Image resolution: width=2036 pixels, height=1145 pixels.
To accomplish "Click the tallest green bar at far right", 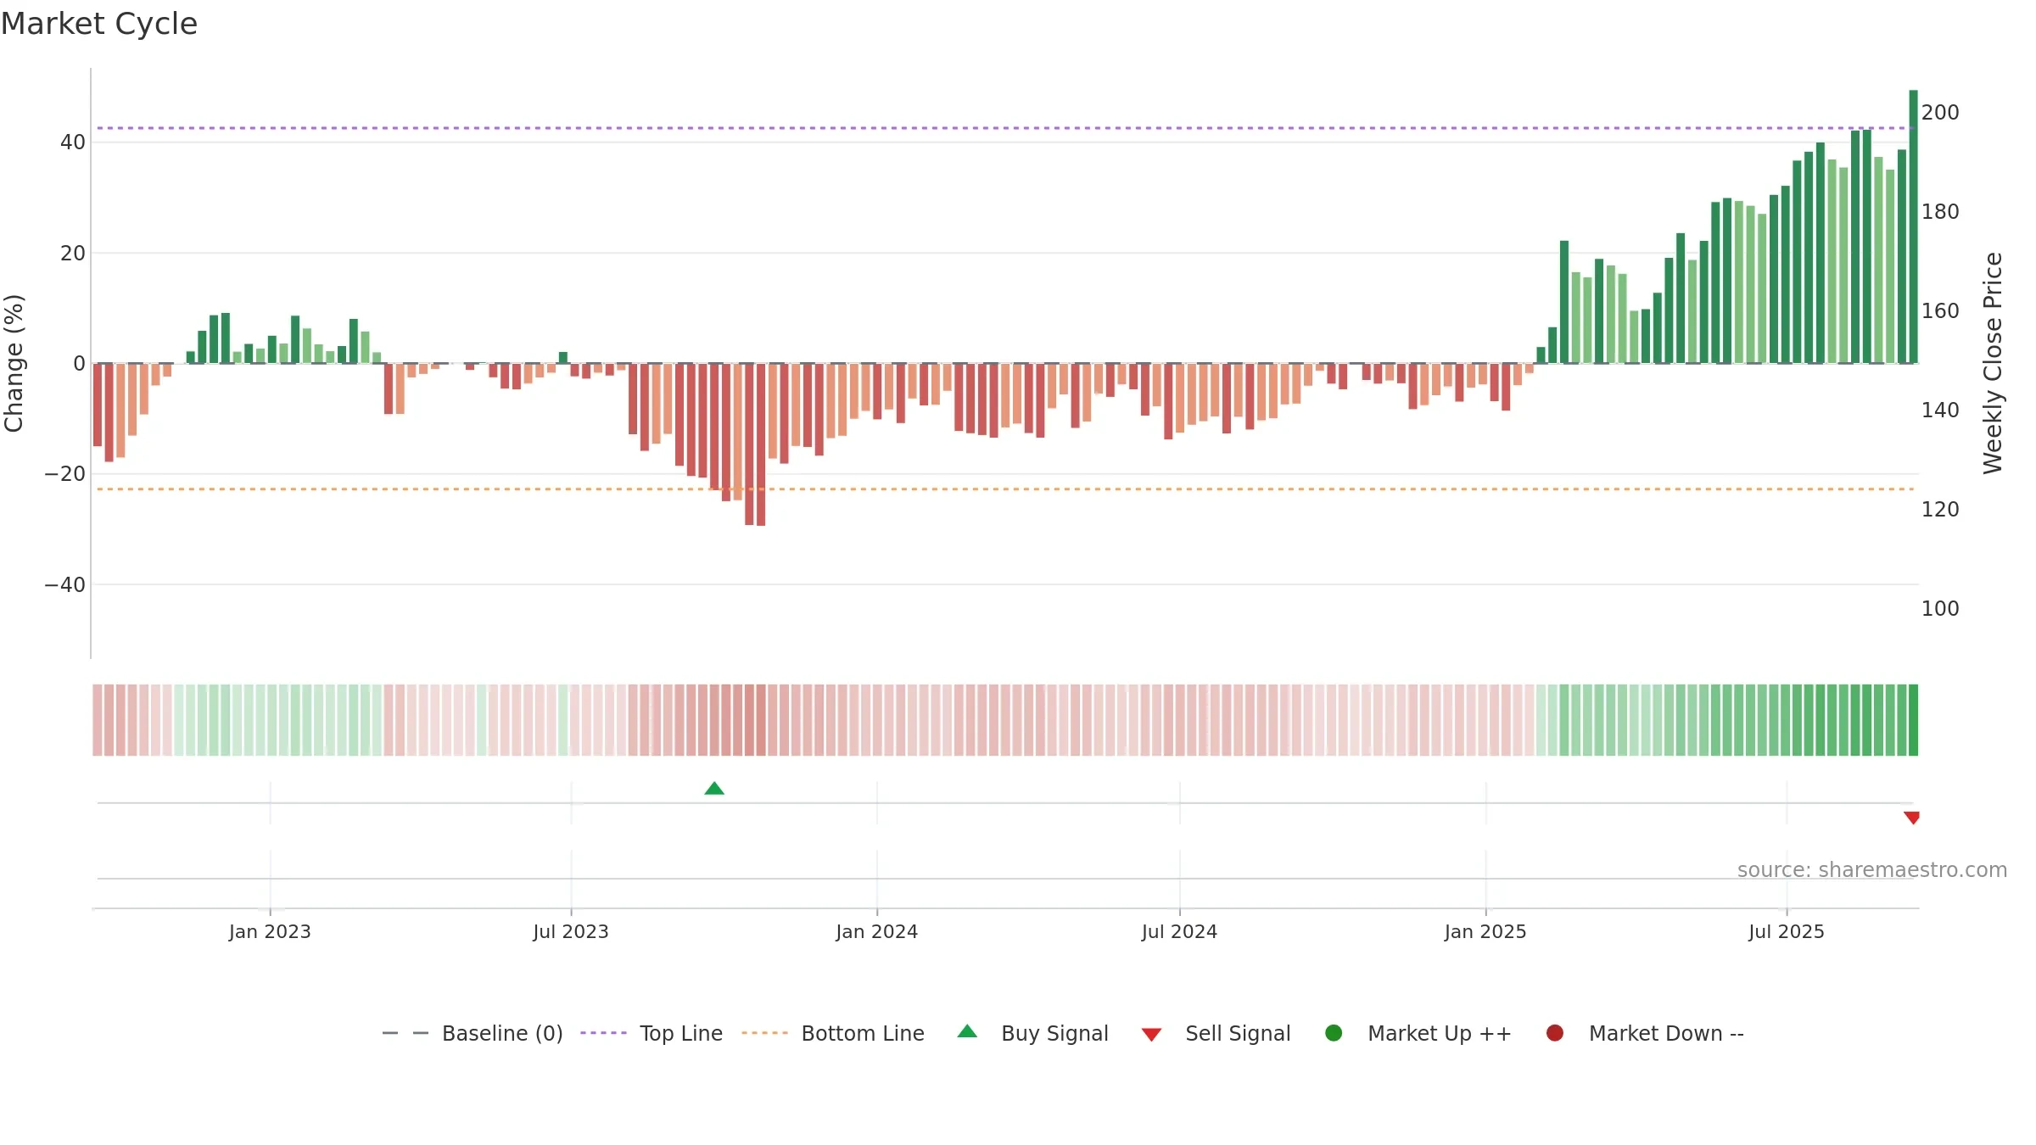I will 1913,226.
